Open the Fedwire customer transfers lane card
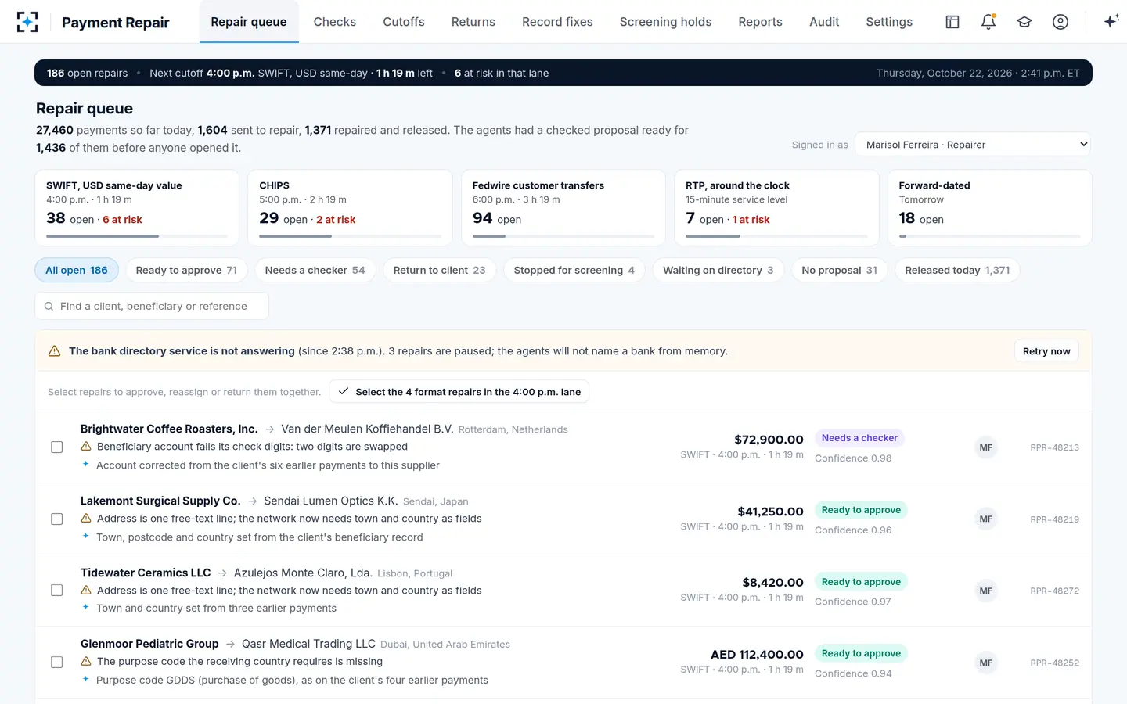Image resolution: width=1127 pixels, height=704 pixels. pyautogui.click(x=563, y=208)
